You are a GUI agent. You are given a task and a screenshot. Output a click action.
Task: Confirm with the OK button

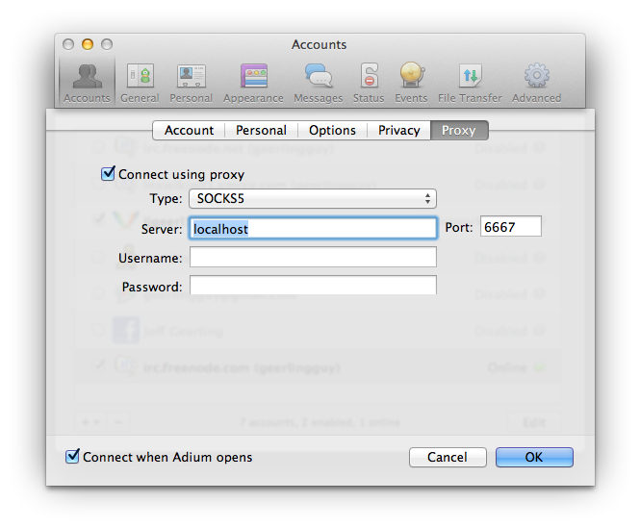click(534, 457)
